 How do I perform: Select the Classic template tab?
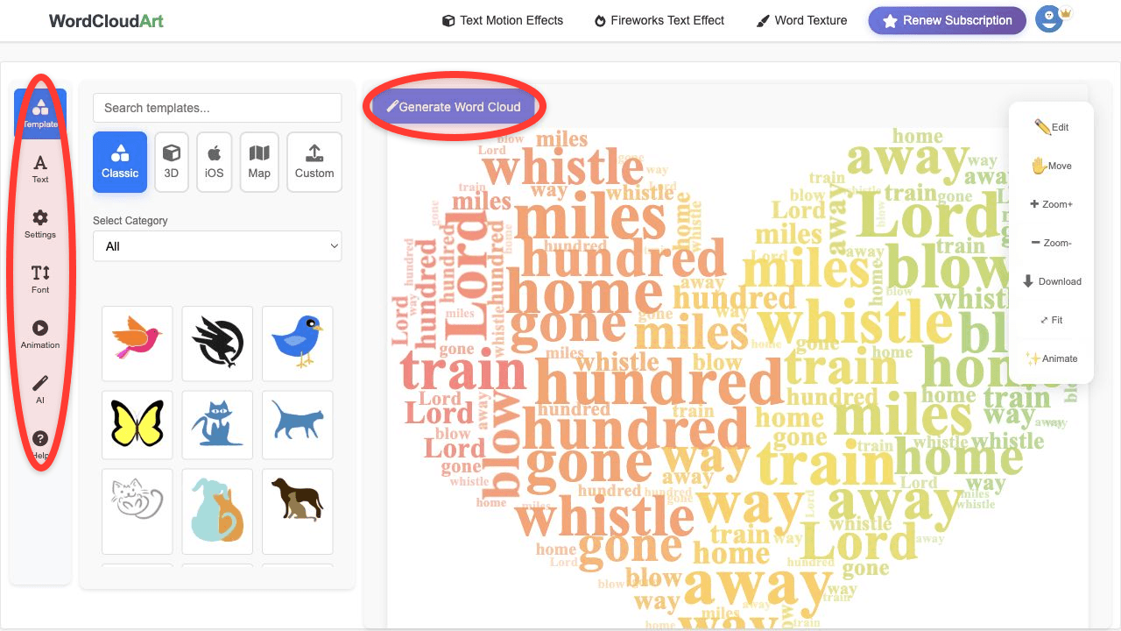[x=120, y=162]
